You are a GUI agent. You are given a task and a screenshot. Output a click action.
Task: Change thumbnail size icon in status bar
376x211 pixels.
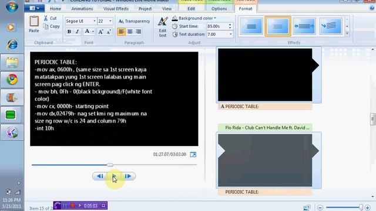coord(307,207)
